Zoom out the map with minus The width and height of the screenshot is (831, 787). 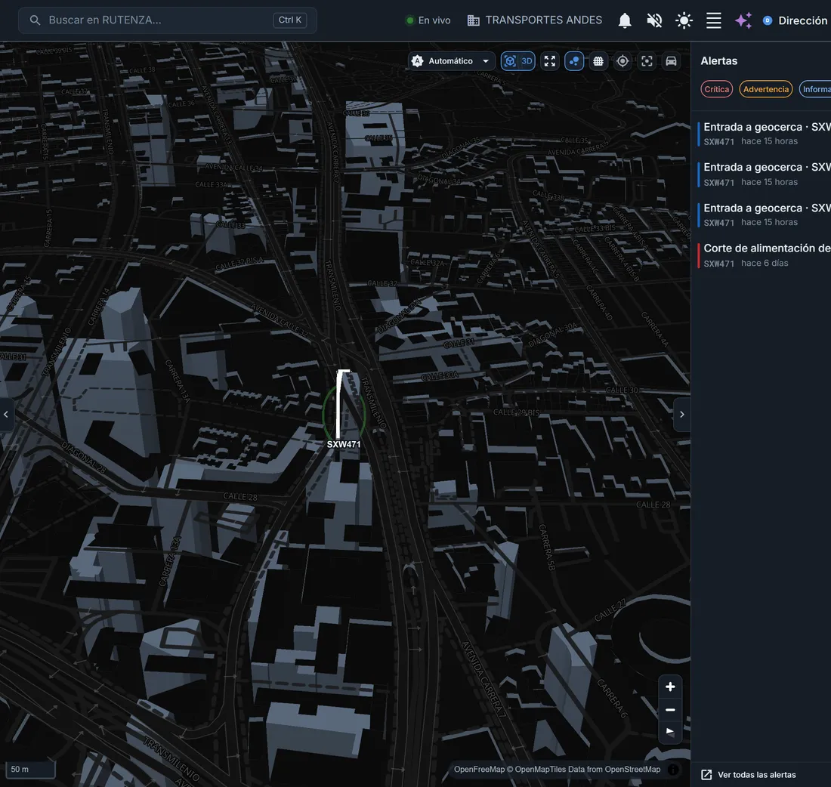(670, 710)
